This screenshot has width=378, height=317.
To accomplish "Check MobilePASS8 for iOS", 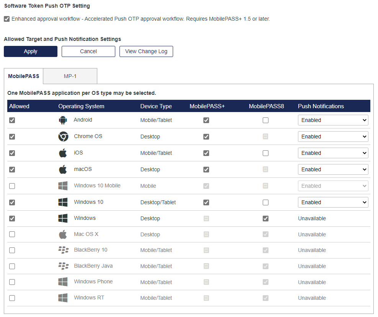I will point(265,153).
